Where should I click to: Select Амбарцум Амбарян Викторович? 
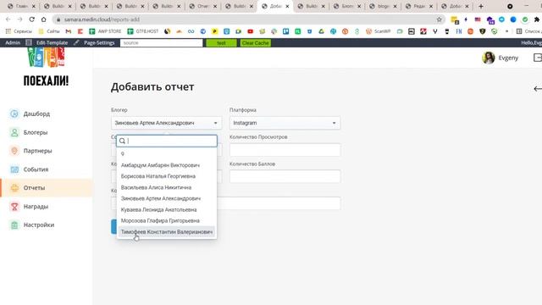(x=167, y=165)
